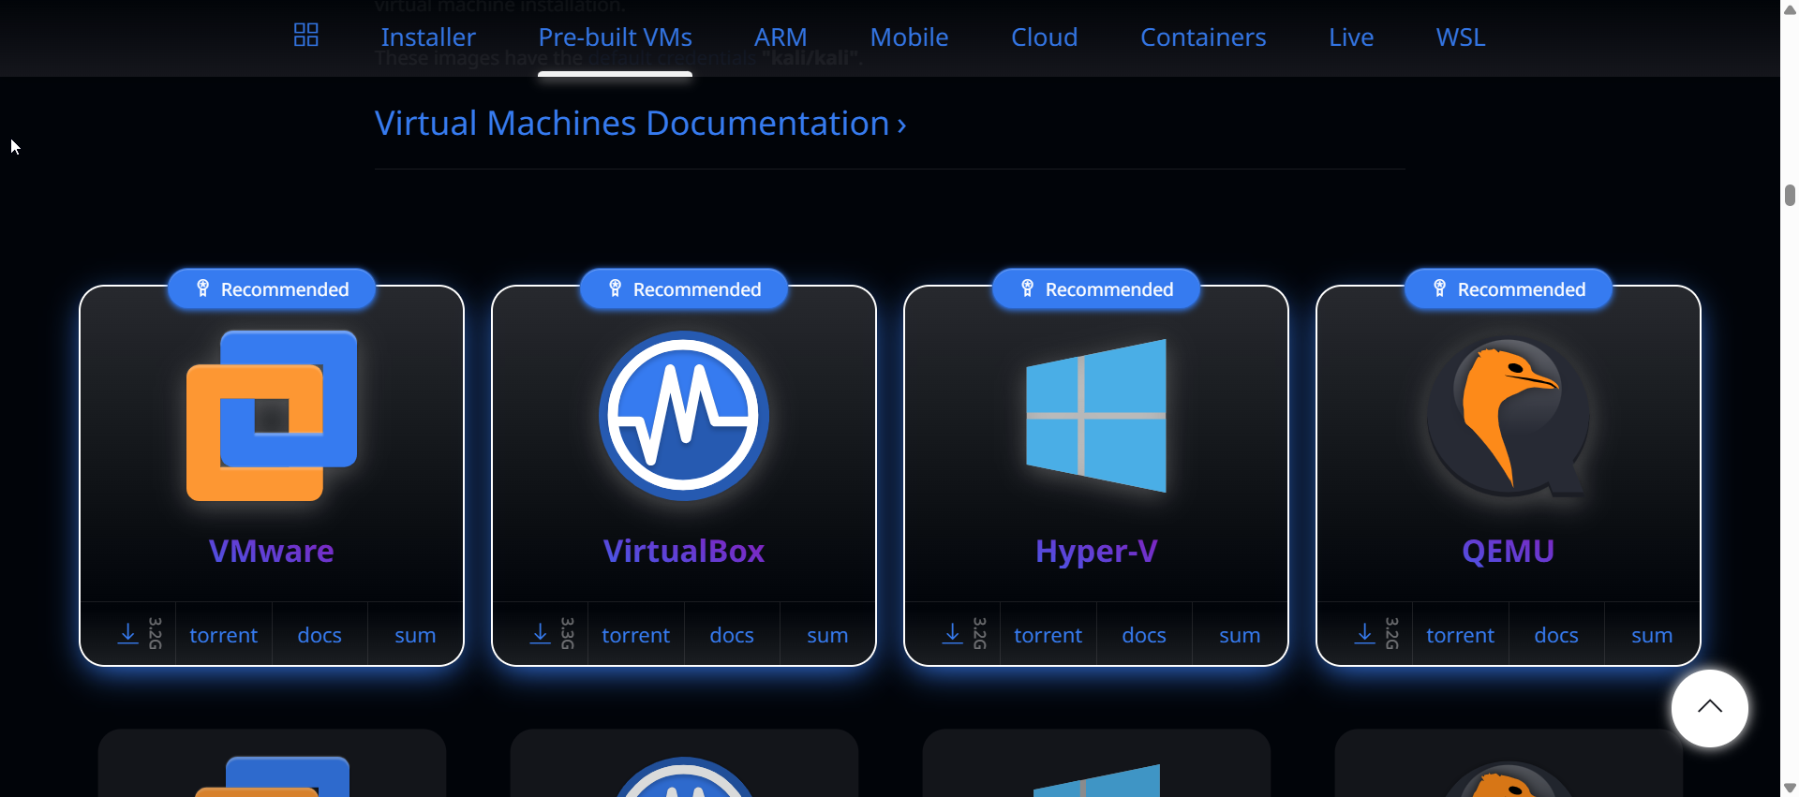Download the QEMU 3.2G image
Image resolution: width=1799 pixels, height=797 pixels.
coord(1366,634)
